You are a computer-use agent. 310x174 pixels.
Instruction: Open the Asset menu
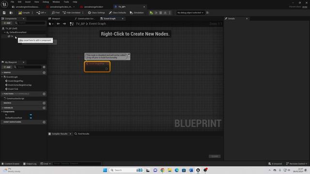point(28,2)
